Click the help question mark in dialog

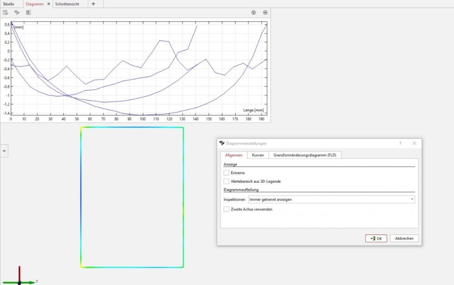tap(400, 143)
